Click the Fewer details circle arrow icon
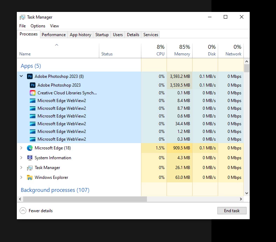The height and width of the screenshot is (242, 276). (23, 211)
